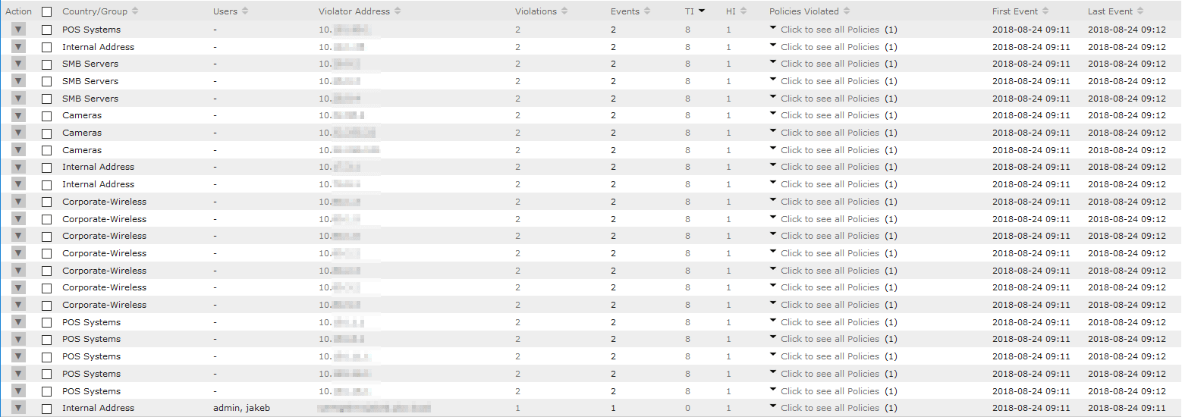Check the box for first POS Systems row
Image resolution: width=1182 pixels, height=417 pixels.
[47, 30]
